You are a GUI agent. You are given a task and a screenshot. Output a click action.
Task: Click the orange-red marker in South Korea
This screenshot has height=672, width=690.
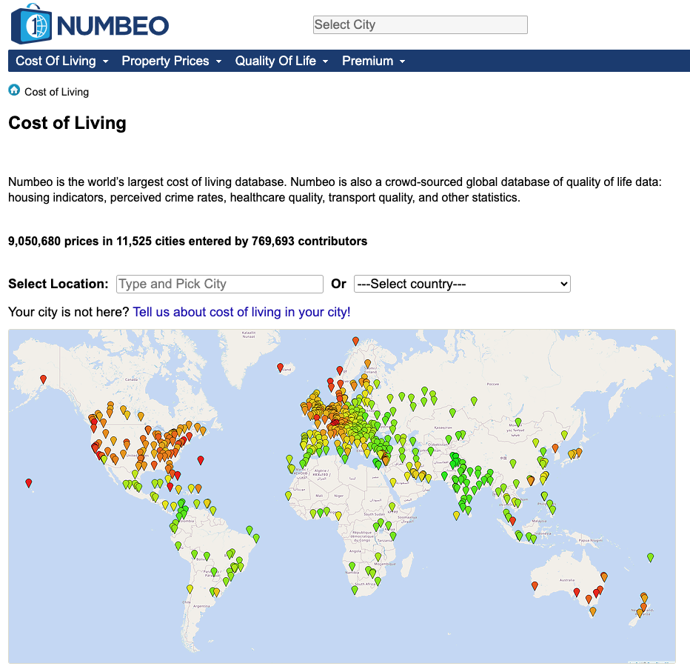pyautogui.click(x=555, y=448)
